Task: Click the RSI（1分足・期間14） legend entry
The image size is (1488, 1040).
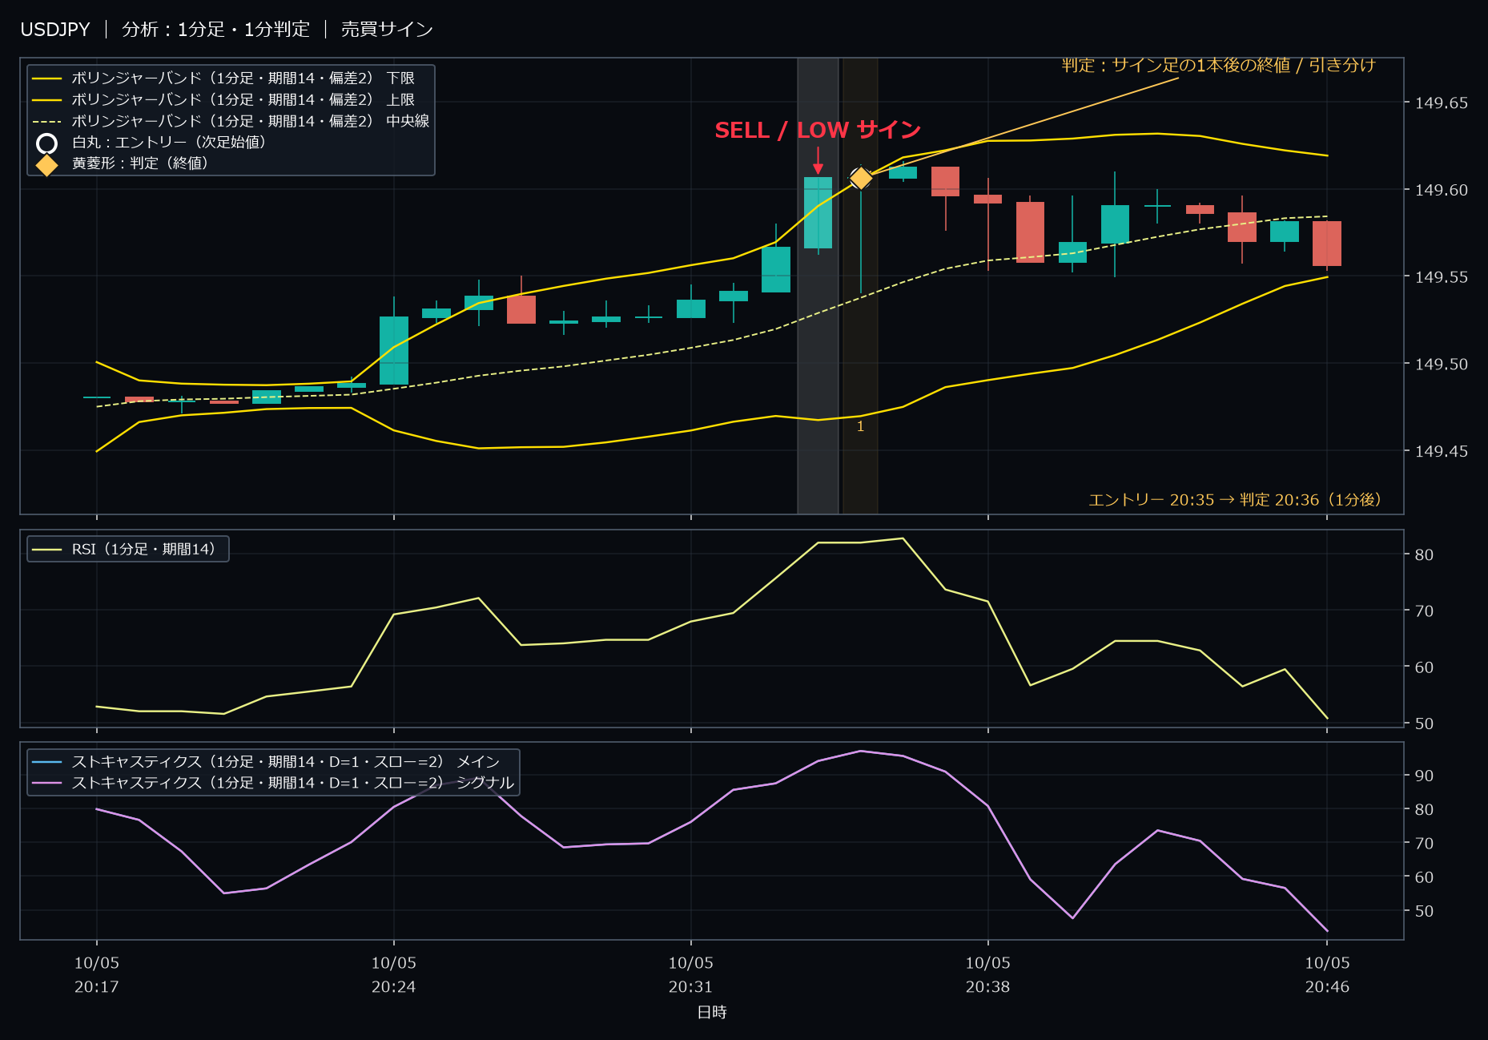Action: pyautogui.click(x=124, y=549)
